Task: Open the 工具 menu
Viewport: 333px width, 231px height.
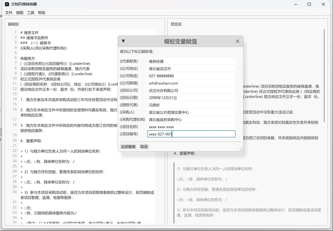Action: tap(30, 13)
